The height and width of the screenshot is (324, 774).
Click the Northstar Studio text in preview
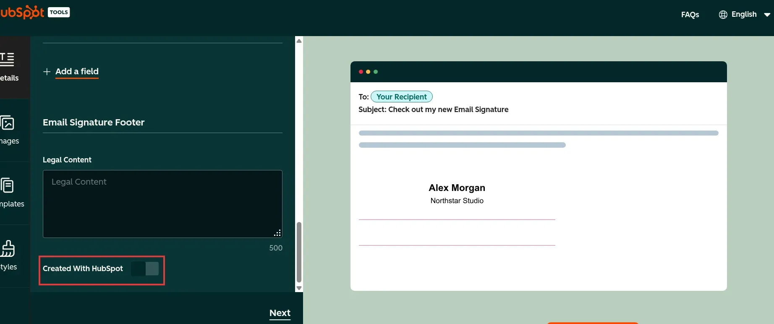coord(457,201)
